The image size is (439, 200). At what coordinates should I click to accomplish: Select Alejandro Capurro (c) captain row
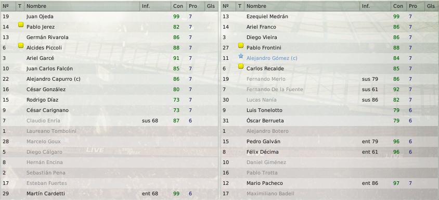(109, 79)
